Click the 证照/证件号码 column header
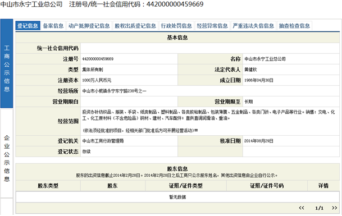Viewport: 342px width, 216px height. click(x=267, y=186)
